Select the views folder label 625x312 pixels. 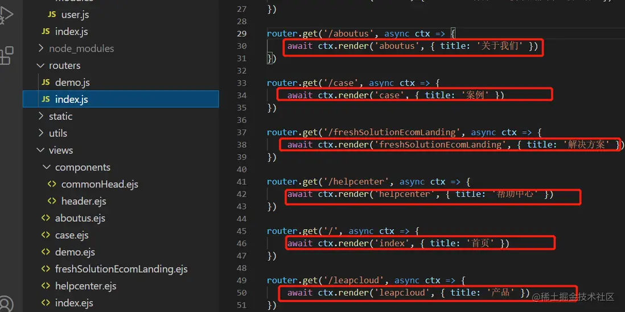click(x=61, y=151)
